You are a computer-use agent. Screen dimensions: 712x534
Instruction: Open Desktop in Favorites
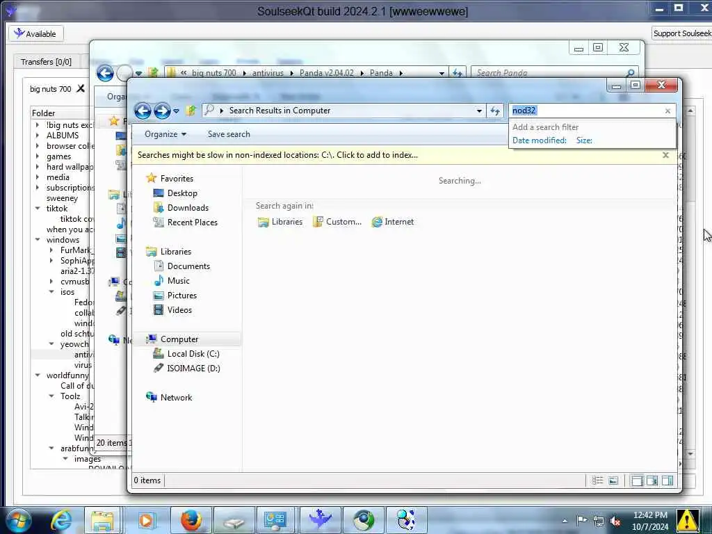click(182, 193)
